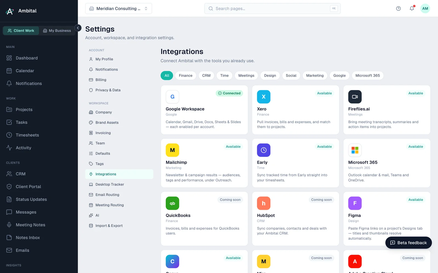This screenshot has width=438, height=273.
Task: Open the AI settings section
Action: click(119, 215)
